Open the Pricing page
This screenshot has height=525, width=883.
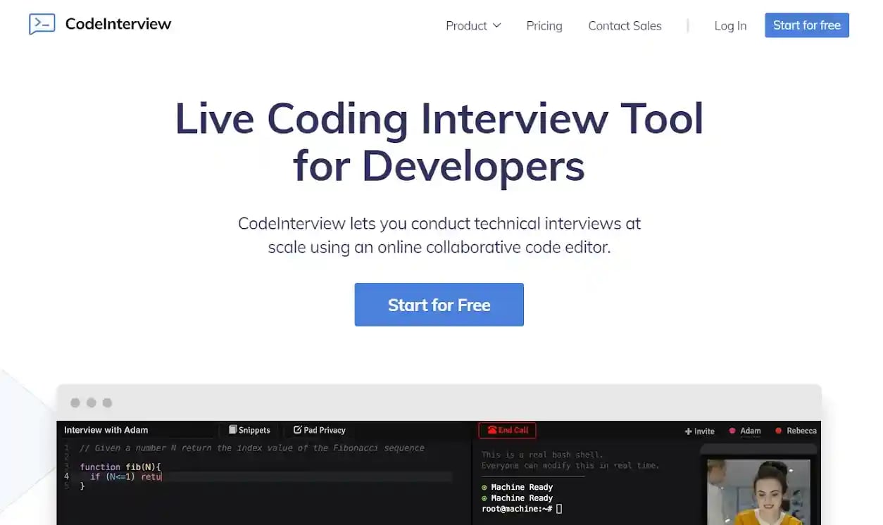click(x=544, y=25)
